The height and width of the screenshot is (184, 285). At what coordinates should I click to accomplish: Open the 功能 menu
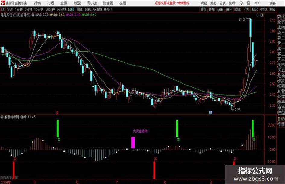click(204, 3)
